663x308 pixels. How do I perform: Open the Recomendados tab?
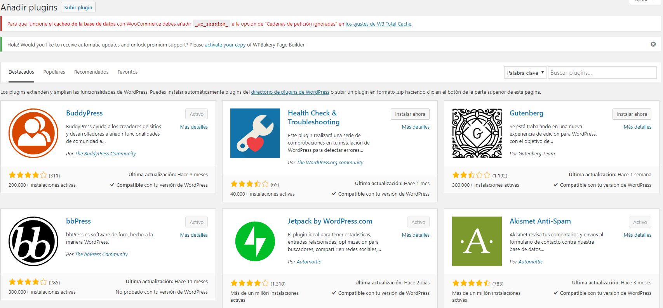pyautogui.click(x=91, y=72)
